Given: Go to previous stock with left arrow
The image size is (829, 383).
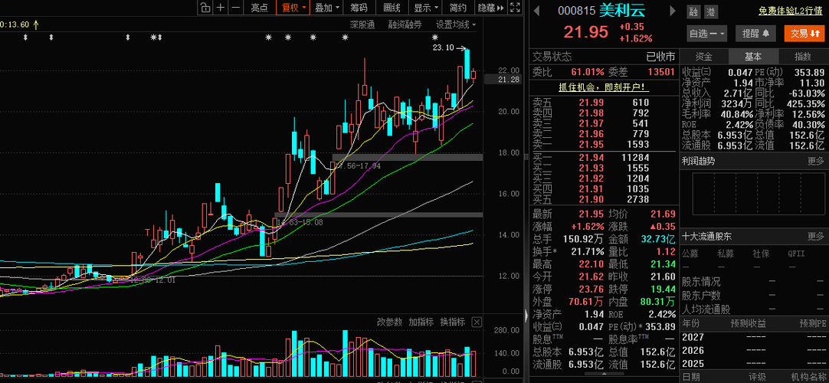Looking at the screenshot, I should pyautogui.click(x=536, y=11).
